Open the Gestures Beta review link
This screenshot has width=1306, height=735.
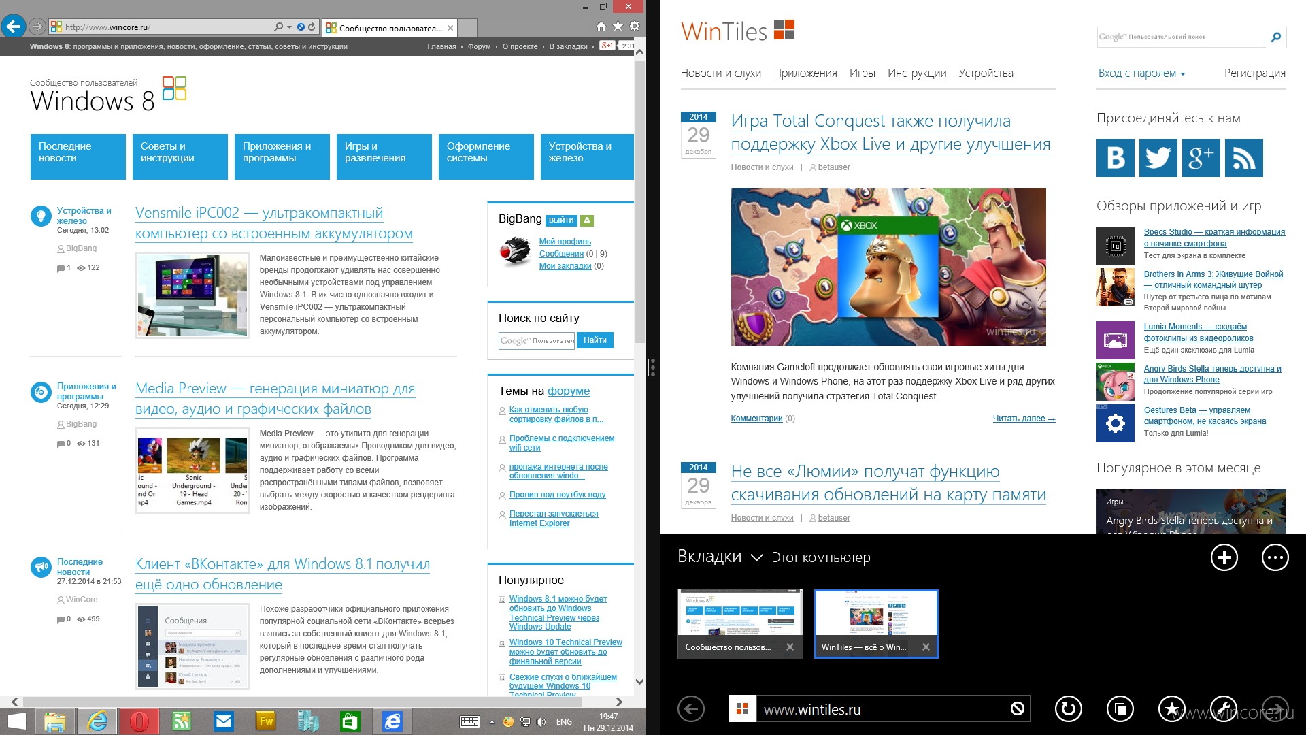(x=1205, y=416)
